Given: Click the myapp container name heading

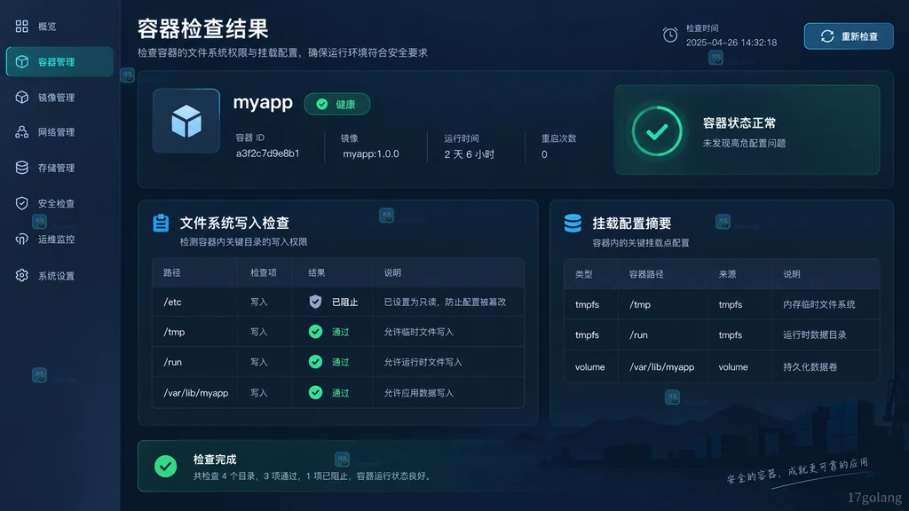Looking at the screenshot, I should click(x=263, y=103).
